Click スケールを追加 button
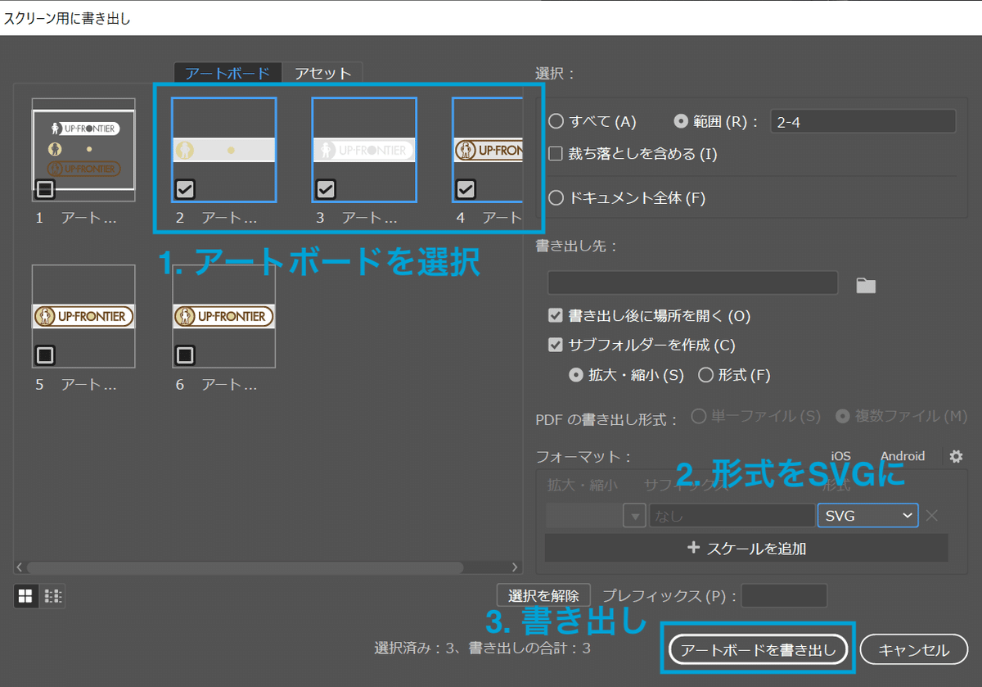Viewport: 982px width, 687px height. (x=746, y=548)
